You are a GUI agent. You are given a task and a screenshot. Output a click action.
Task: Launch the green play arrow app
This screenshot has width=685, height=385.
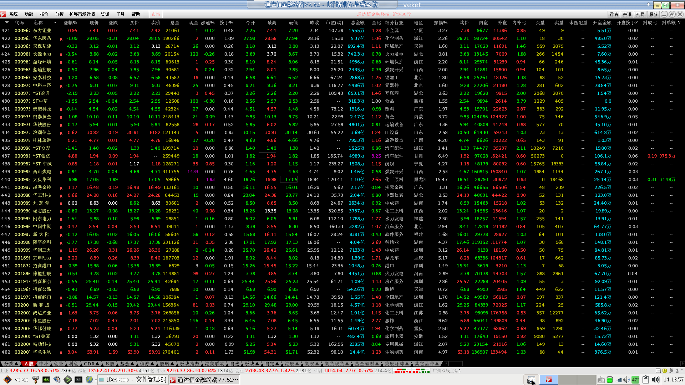pyautogui.click(x=67, y=380)
